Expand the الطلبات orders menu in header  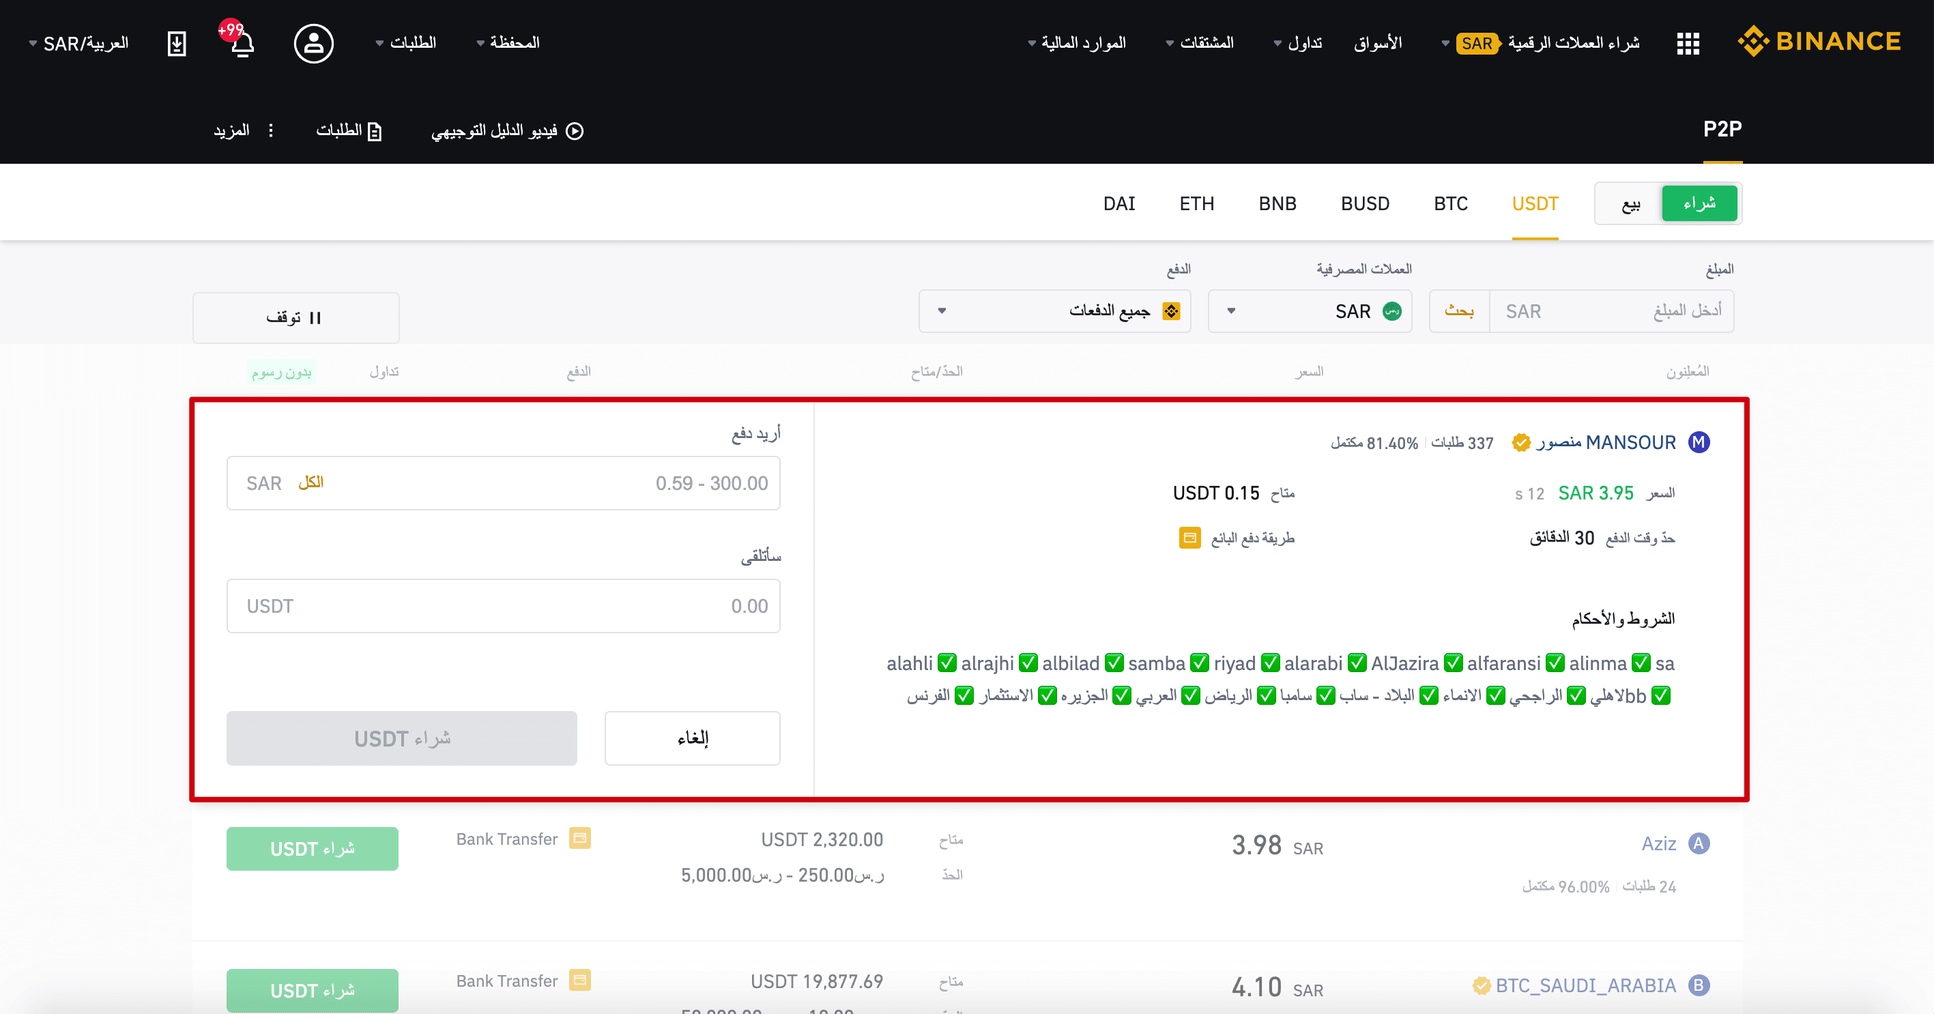406,43
